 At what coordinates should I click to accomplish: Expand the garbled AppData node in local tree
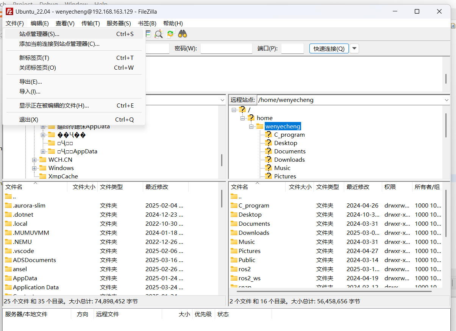click(x=43, y=151)
